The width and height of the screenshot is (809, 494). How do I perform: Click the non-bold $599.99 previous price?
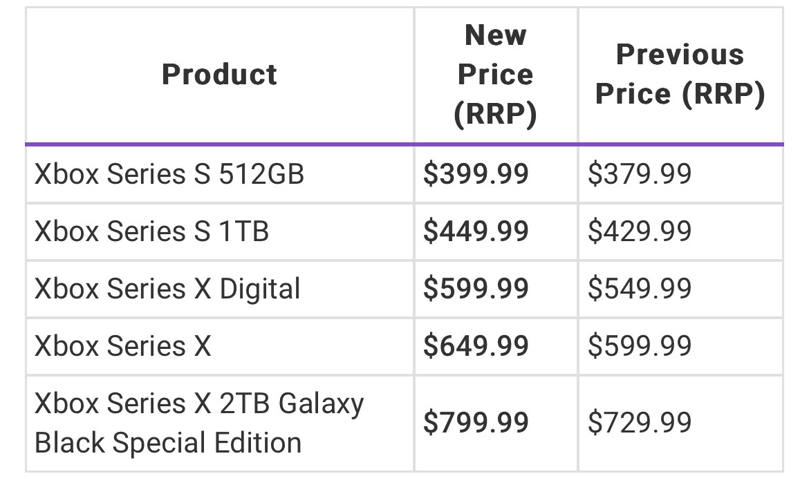pyautogui.click(x=640, y=346)
